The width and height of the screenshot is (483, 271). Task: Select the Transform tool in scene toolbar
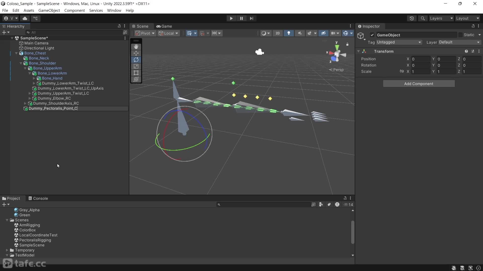click(x=136, y=79)
